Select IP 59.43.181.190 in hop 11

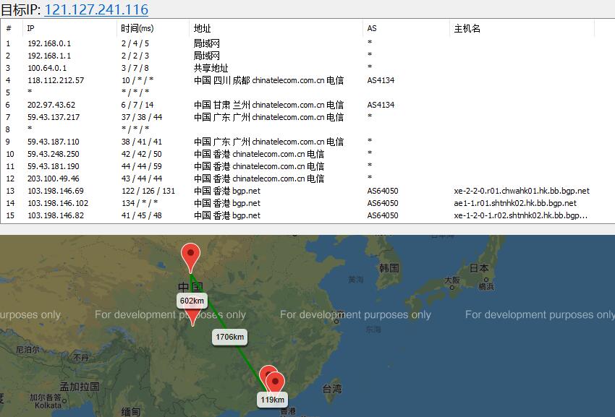point(54,166)
